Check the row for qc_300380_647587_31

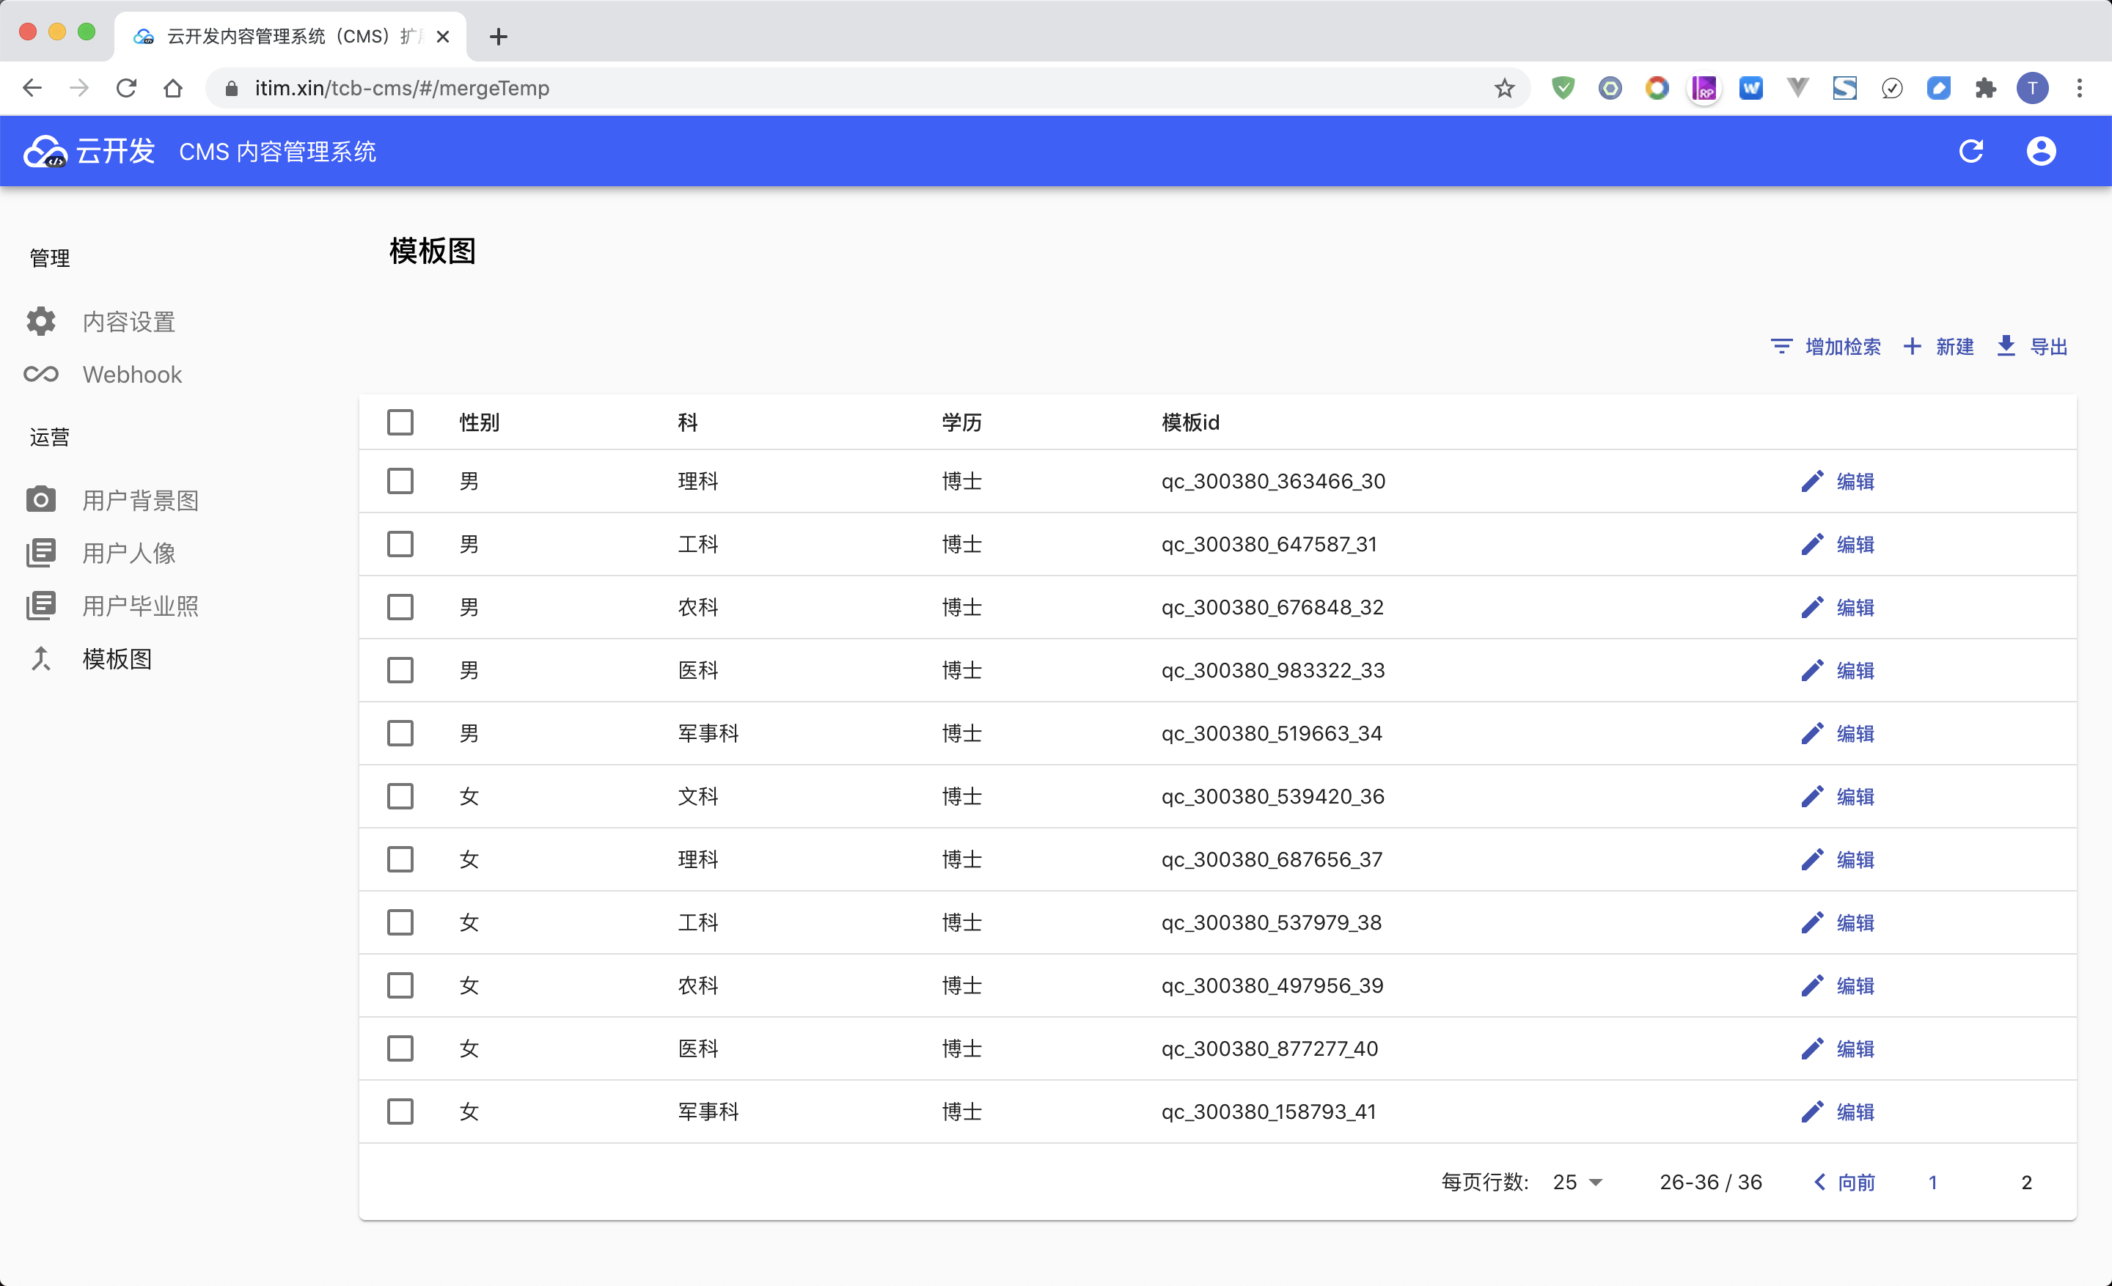click(x=400, y=544)
